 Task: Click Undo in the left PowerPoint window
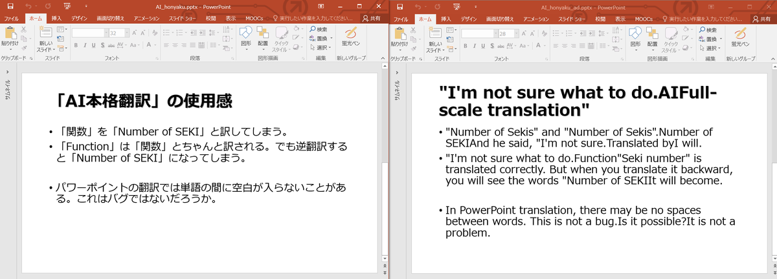tap(28, 6)
